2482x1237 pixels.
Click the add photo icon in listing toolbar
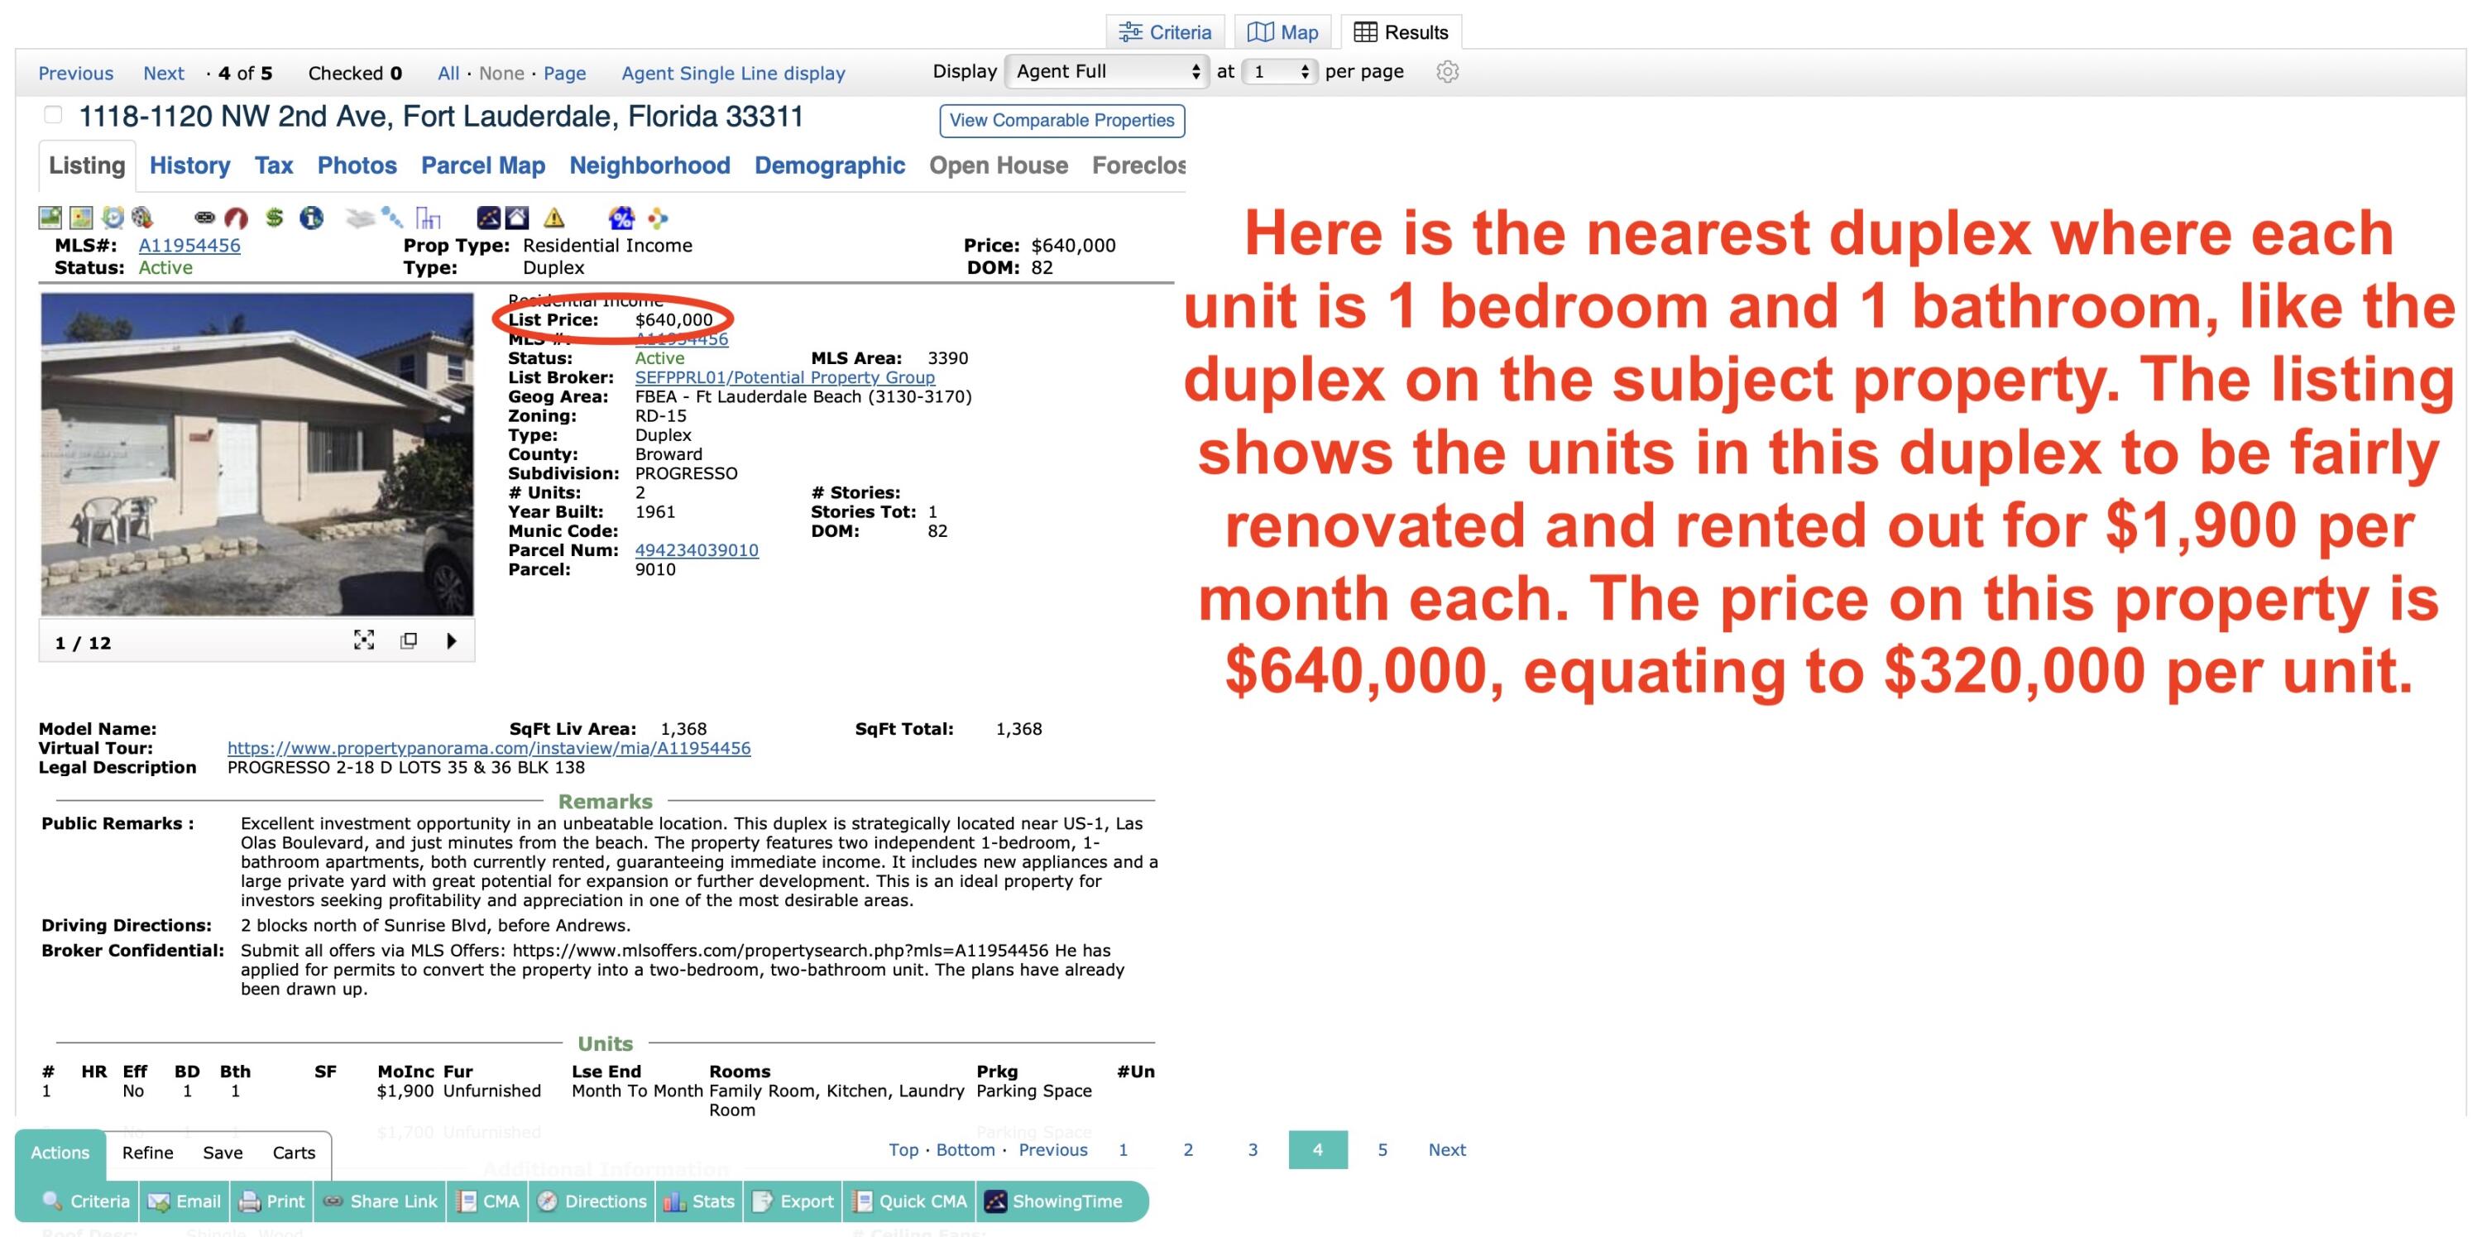pos(50,218)
